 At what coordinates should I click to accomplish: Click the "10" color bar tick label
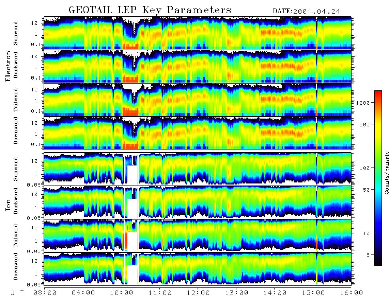[366, 233]
